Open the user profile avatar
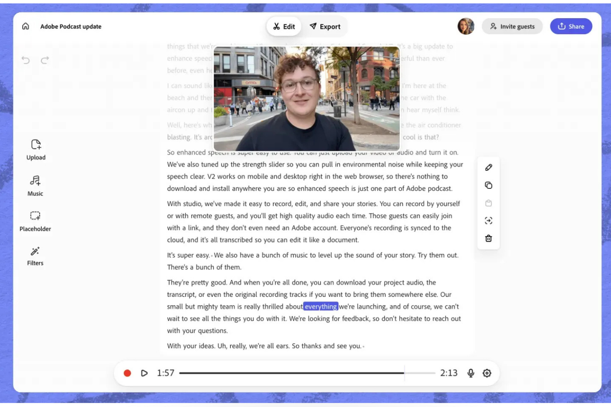This screenshot has height=407, width=611. click(x=466, y=26)
